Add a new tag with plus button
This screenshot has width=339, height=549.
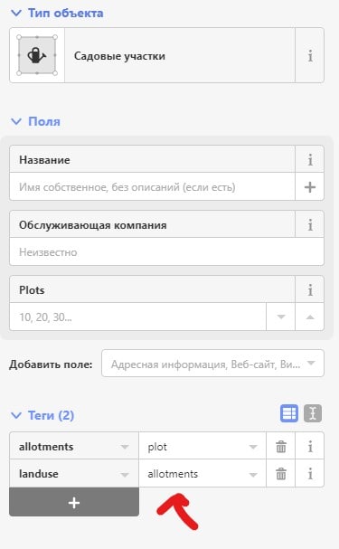(74, 502)
